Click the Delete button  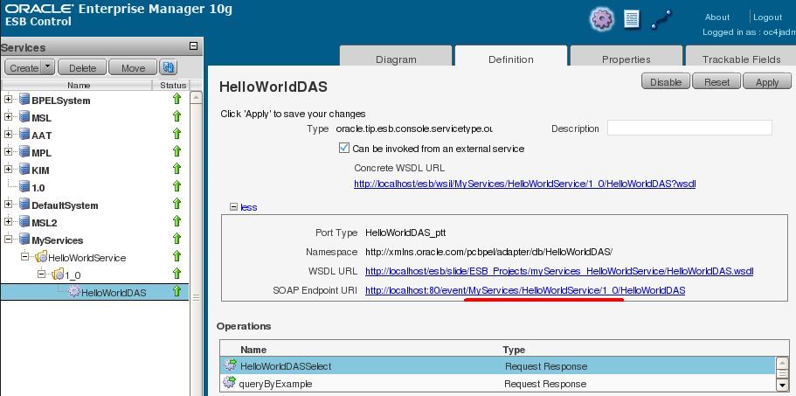[x=82, y=67]
